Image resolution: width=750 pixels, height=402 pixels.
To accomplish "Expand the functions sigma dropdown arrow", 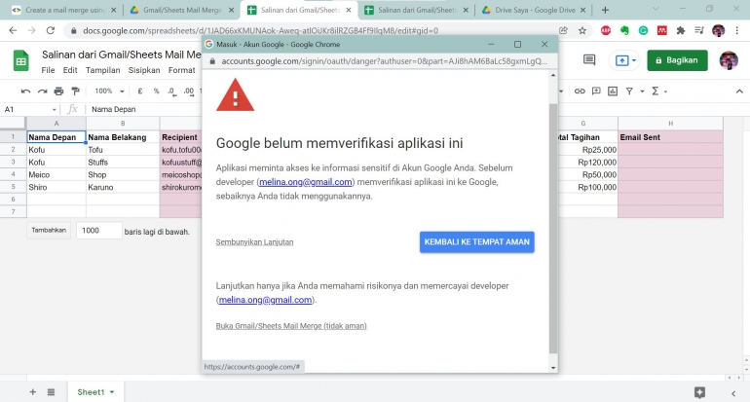I will 665,91.
